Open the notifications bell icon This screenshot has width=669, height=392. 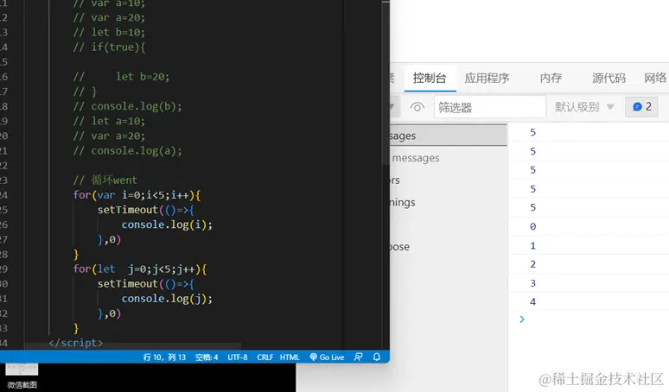click(x=376, y=357)
